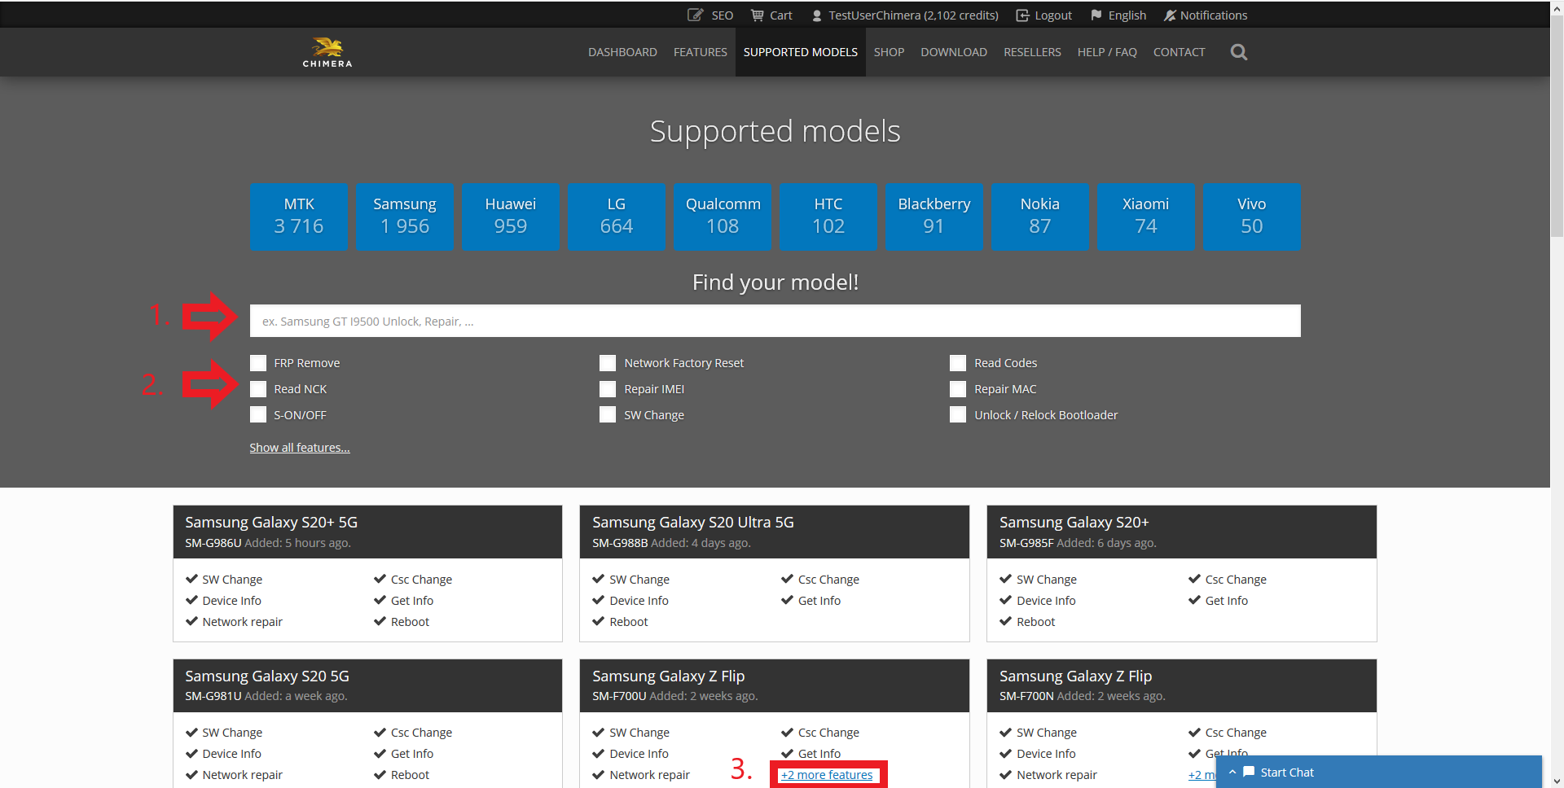Open Samsung Galaxy S20 Ultra 5G model card
1564x788 pixels.
[x=692, y=523]
